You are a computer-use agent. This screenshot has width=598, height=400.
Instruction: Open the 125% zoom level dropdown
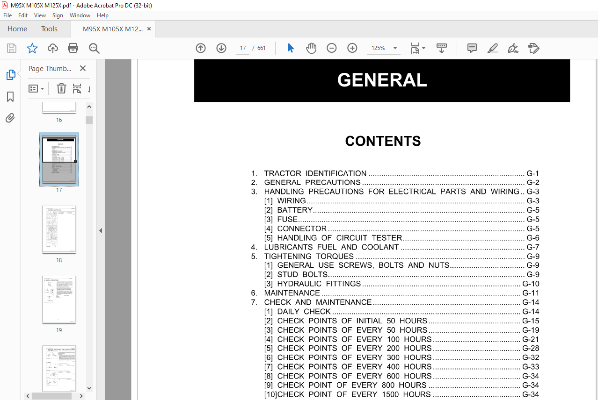tap(395, 48)
